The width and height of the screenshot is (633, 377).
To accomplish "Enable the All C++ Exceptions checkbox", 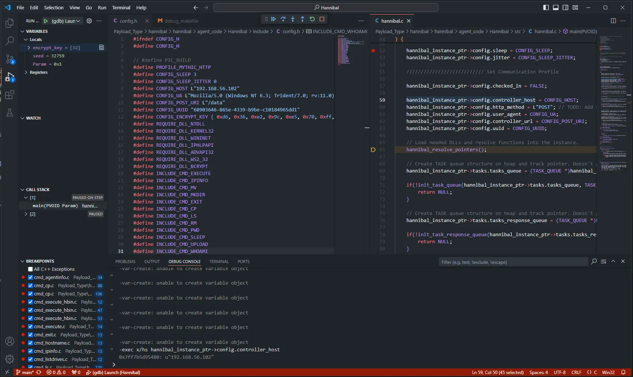I will (x=31, y=269).
